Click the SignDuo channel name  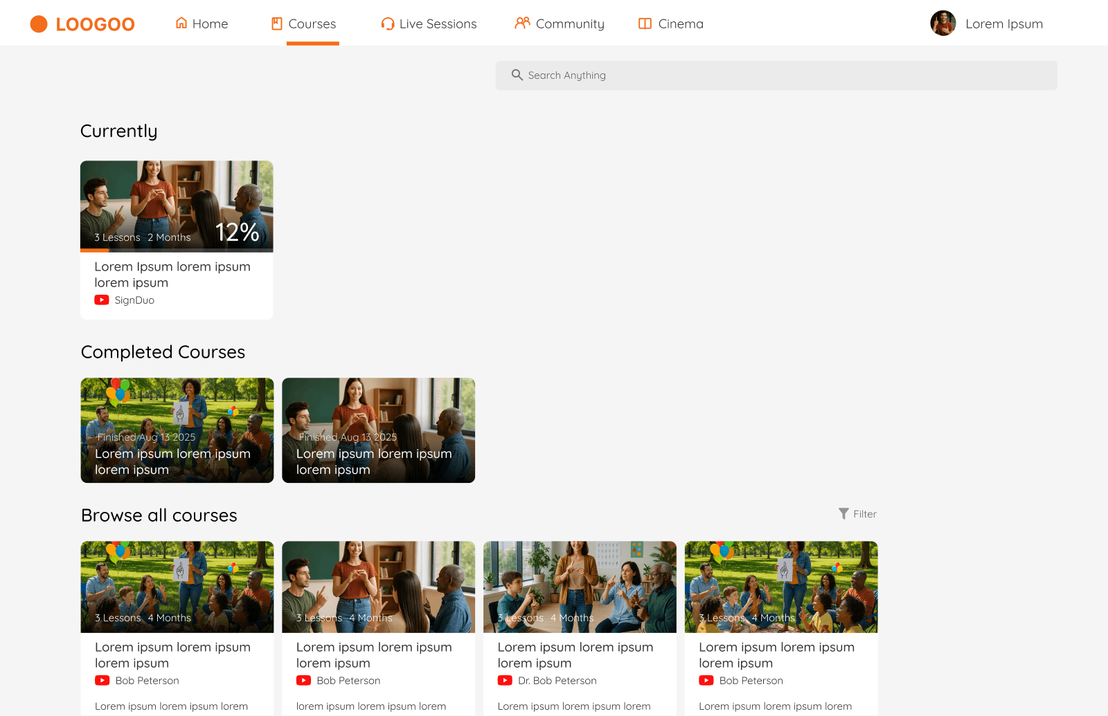[134, 300]
